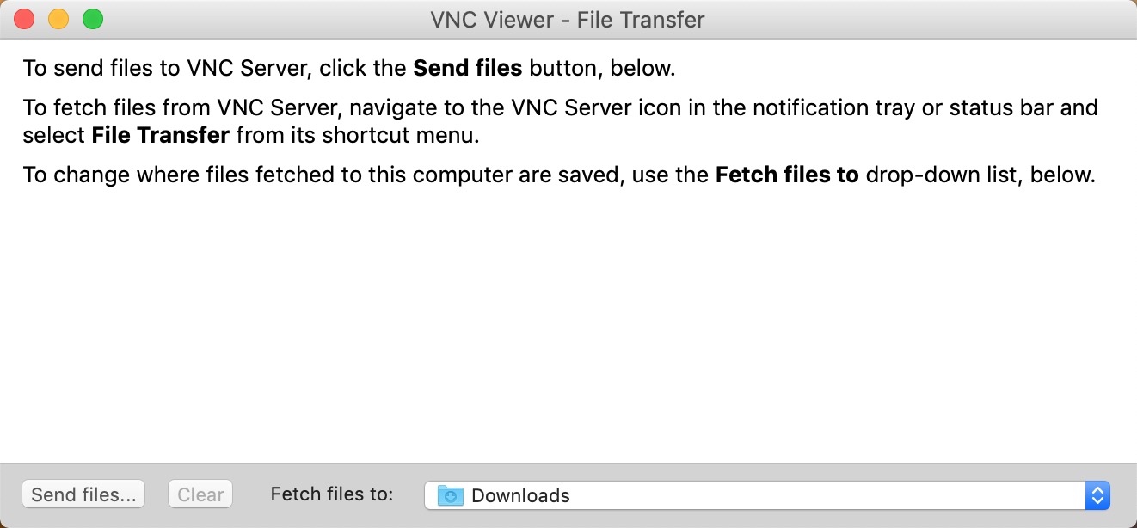Zoom the window using the green button

(x=93, y=19)
